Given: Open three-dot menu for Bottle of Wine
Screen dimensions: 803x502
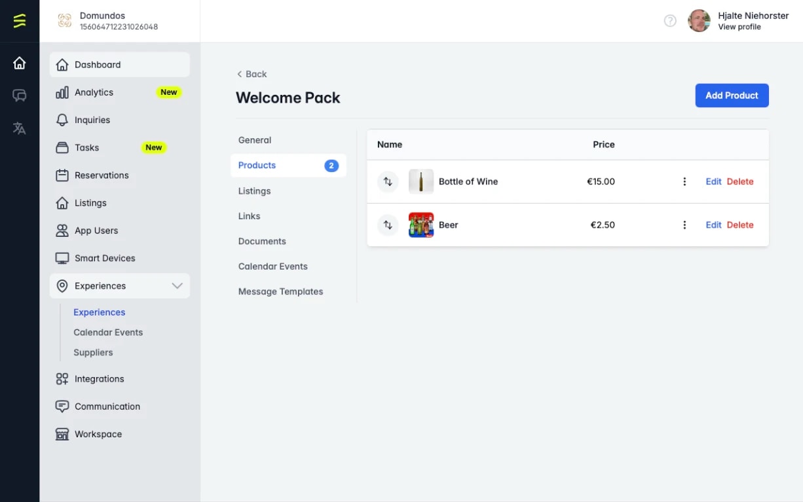Looking at the screenshot, I should [x=684, y=181].
